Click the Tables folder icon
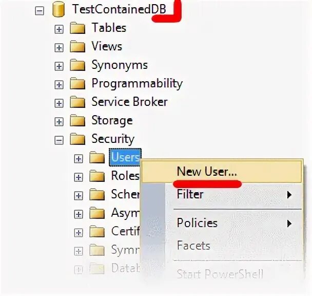Image resolution: width=312 pixels, height=296 pixels. coord(77,28)
